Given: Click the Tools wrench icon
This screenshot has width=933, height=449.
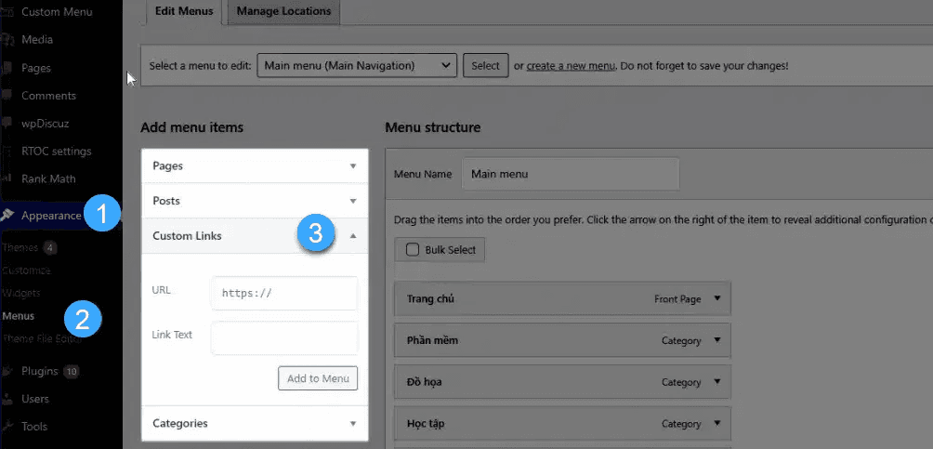Looking at the screenshot, I should pos(7,427).
